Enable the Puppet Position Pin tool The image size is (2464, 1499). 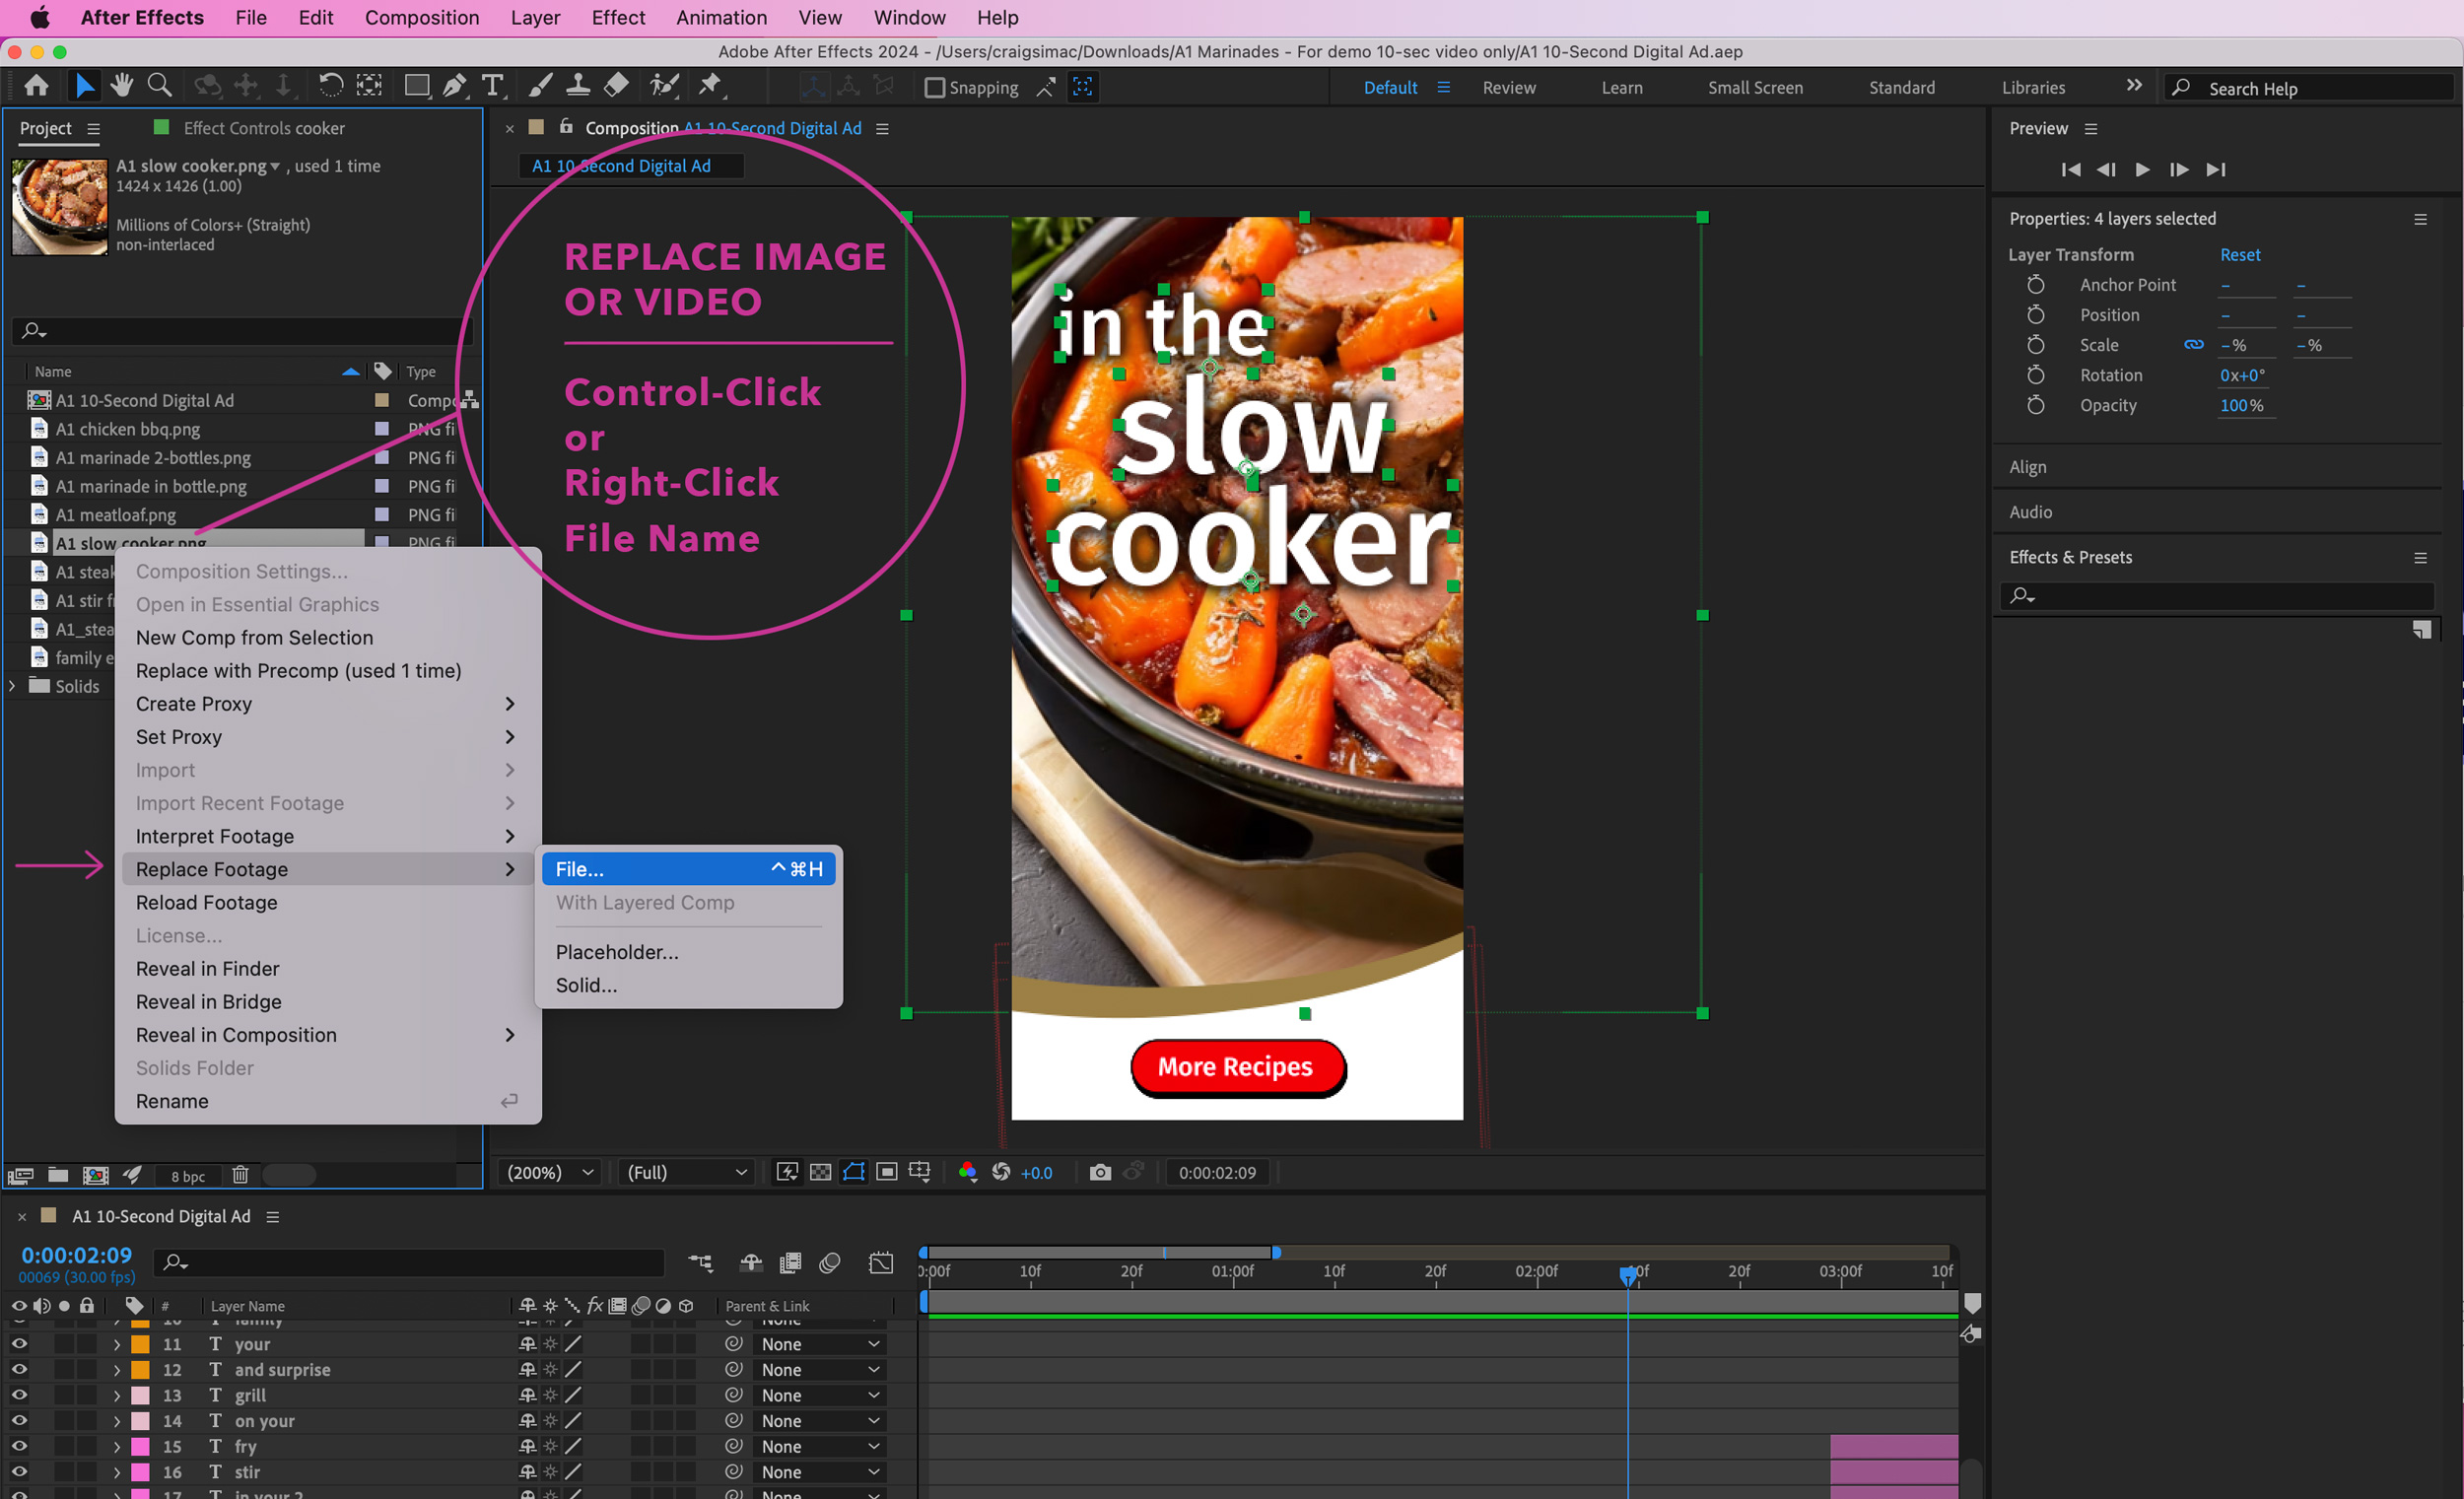coord(711,85)
